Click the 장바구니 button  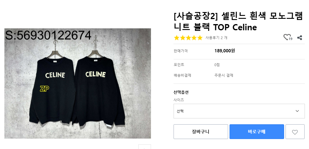point(201,132)
